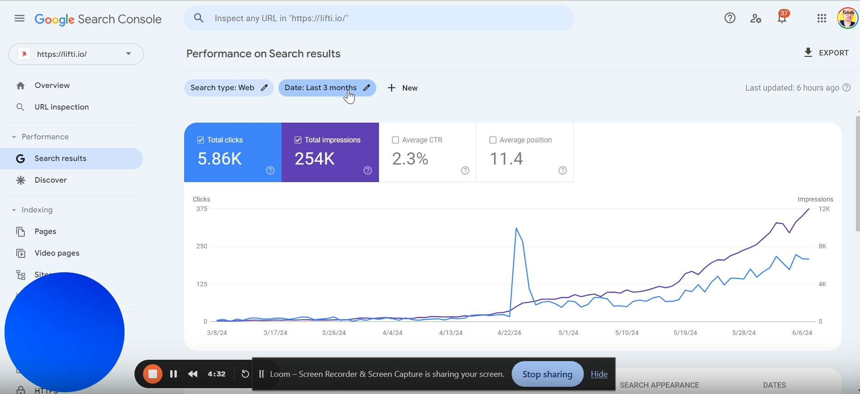Open Users and settings icon
The width and height of the screenshot is (860, 394).
756,18
